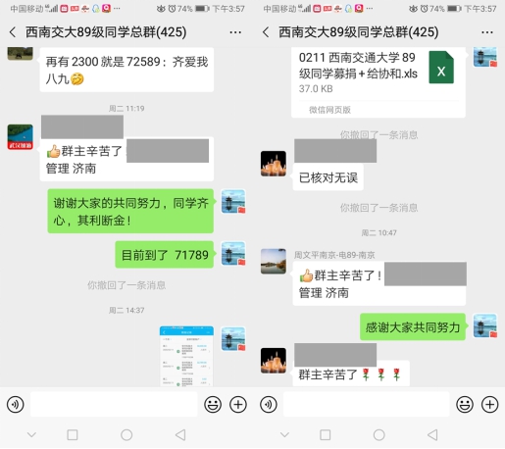
Task: Expand plus attachment panel in right chat
Action: tap(489, 405)
